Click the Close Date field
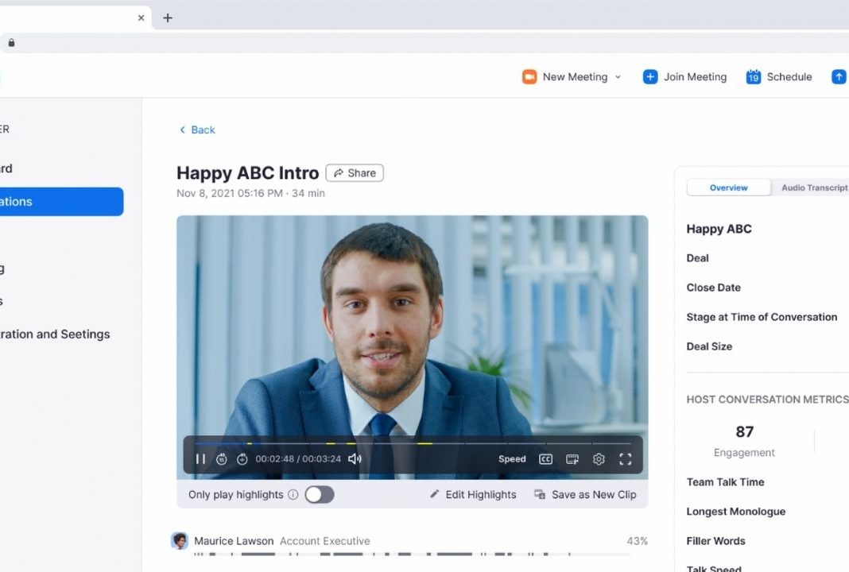Screen dimensions: 849x572 pyautogui.click(x=714, y=288)
